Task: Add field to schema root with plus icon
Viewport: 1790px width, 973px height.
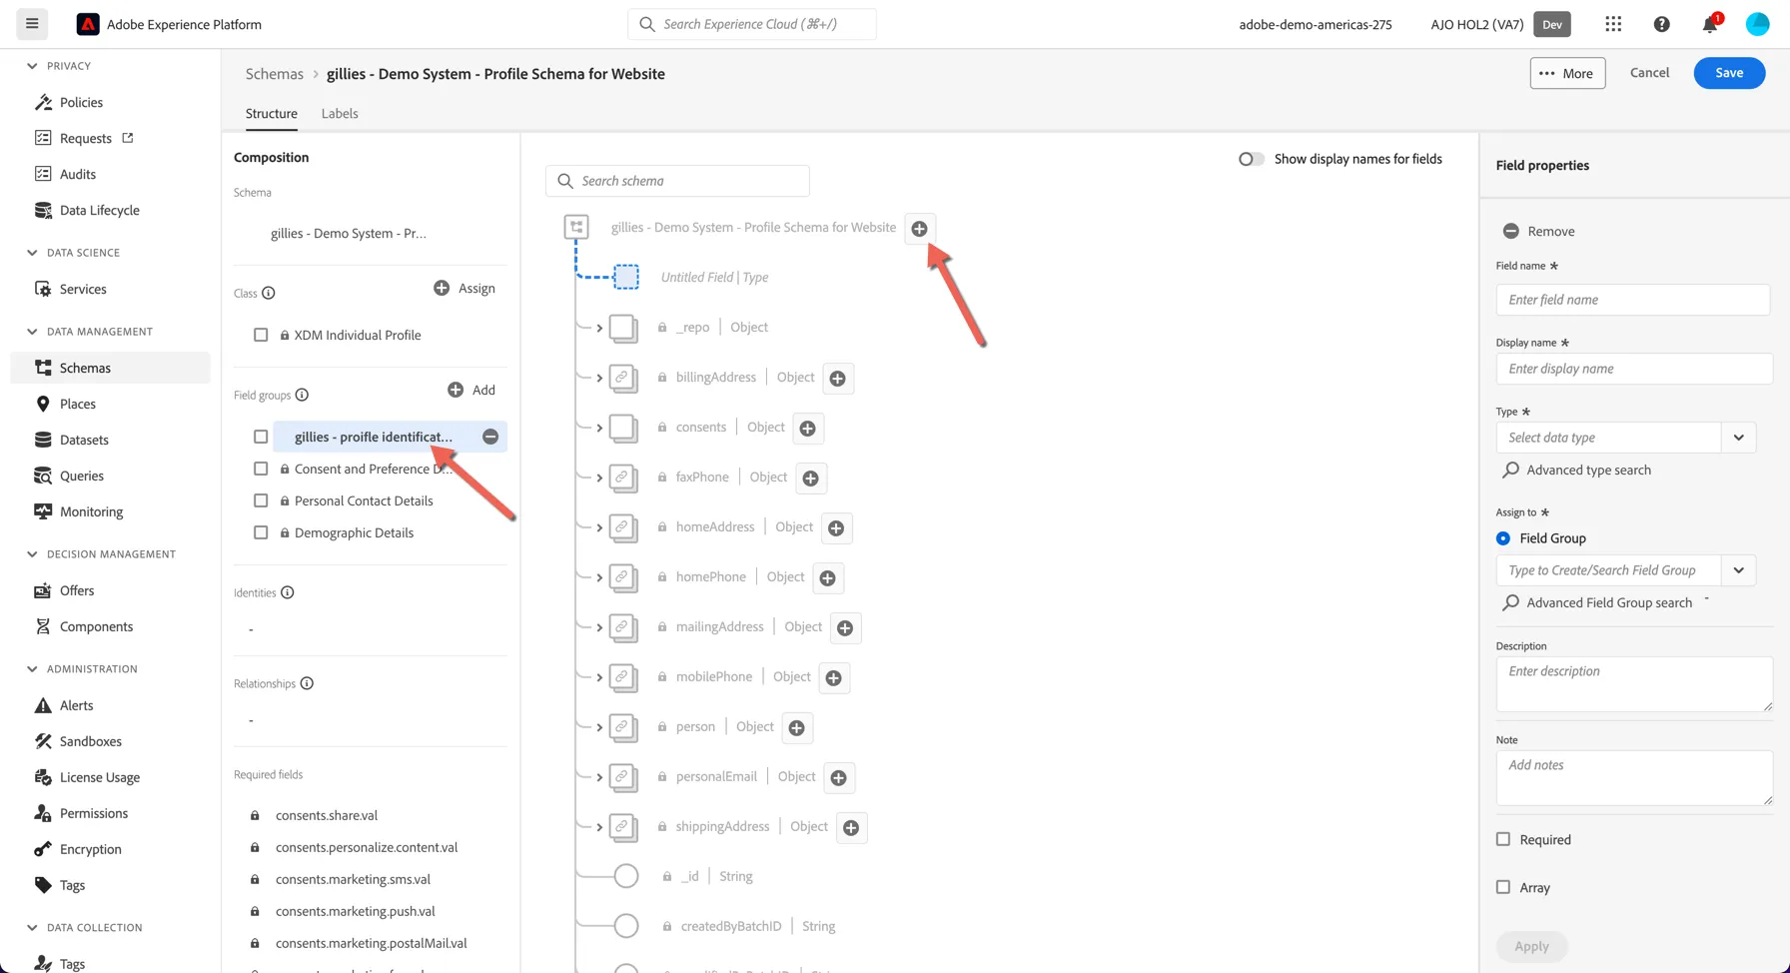Action: click(x=919, y=229)
